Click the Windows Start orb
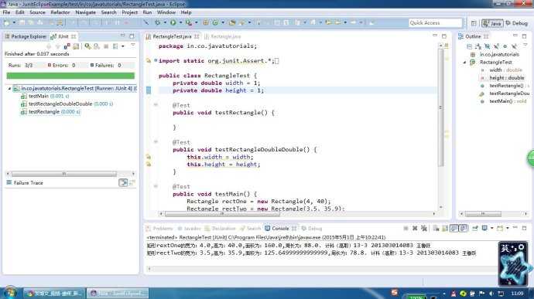The height and width of the screenshot is (299, 534). point(10,293)
